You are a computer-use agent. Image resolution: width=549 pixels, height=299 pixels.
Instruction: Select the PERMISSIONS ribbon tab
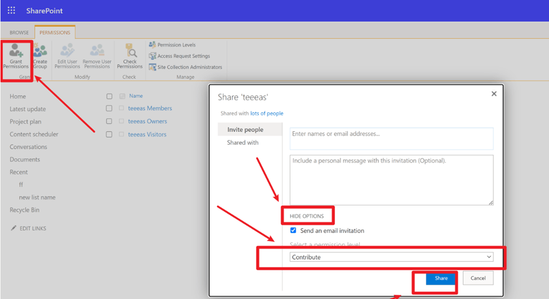[55, 33]
